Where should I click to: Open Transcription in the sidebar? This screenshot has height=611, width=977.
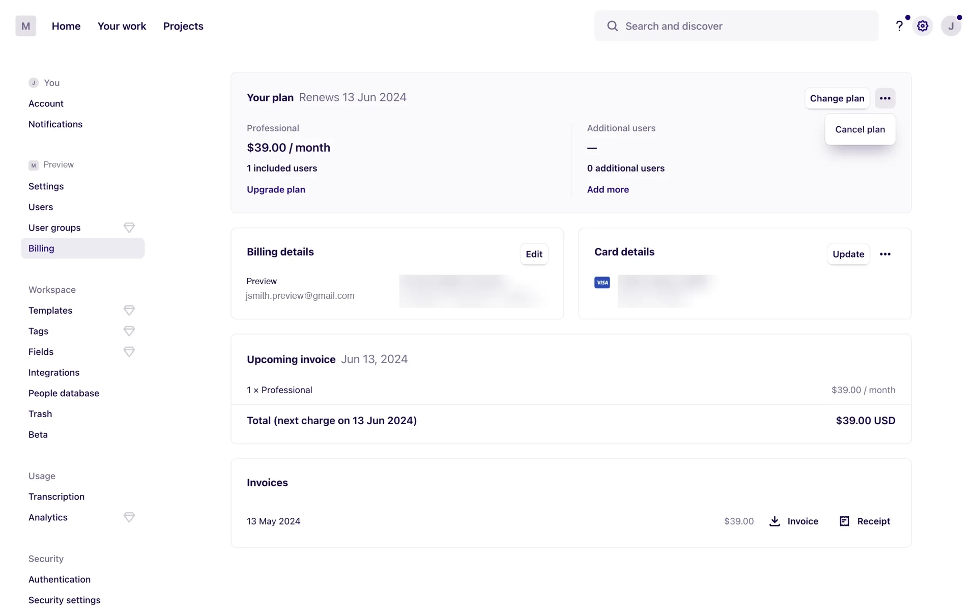[x=56, y=497]
